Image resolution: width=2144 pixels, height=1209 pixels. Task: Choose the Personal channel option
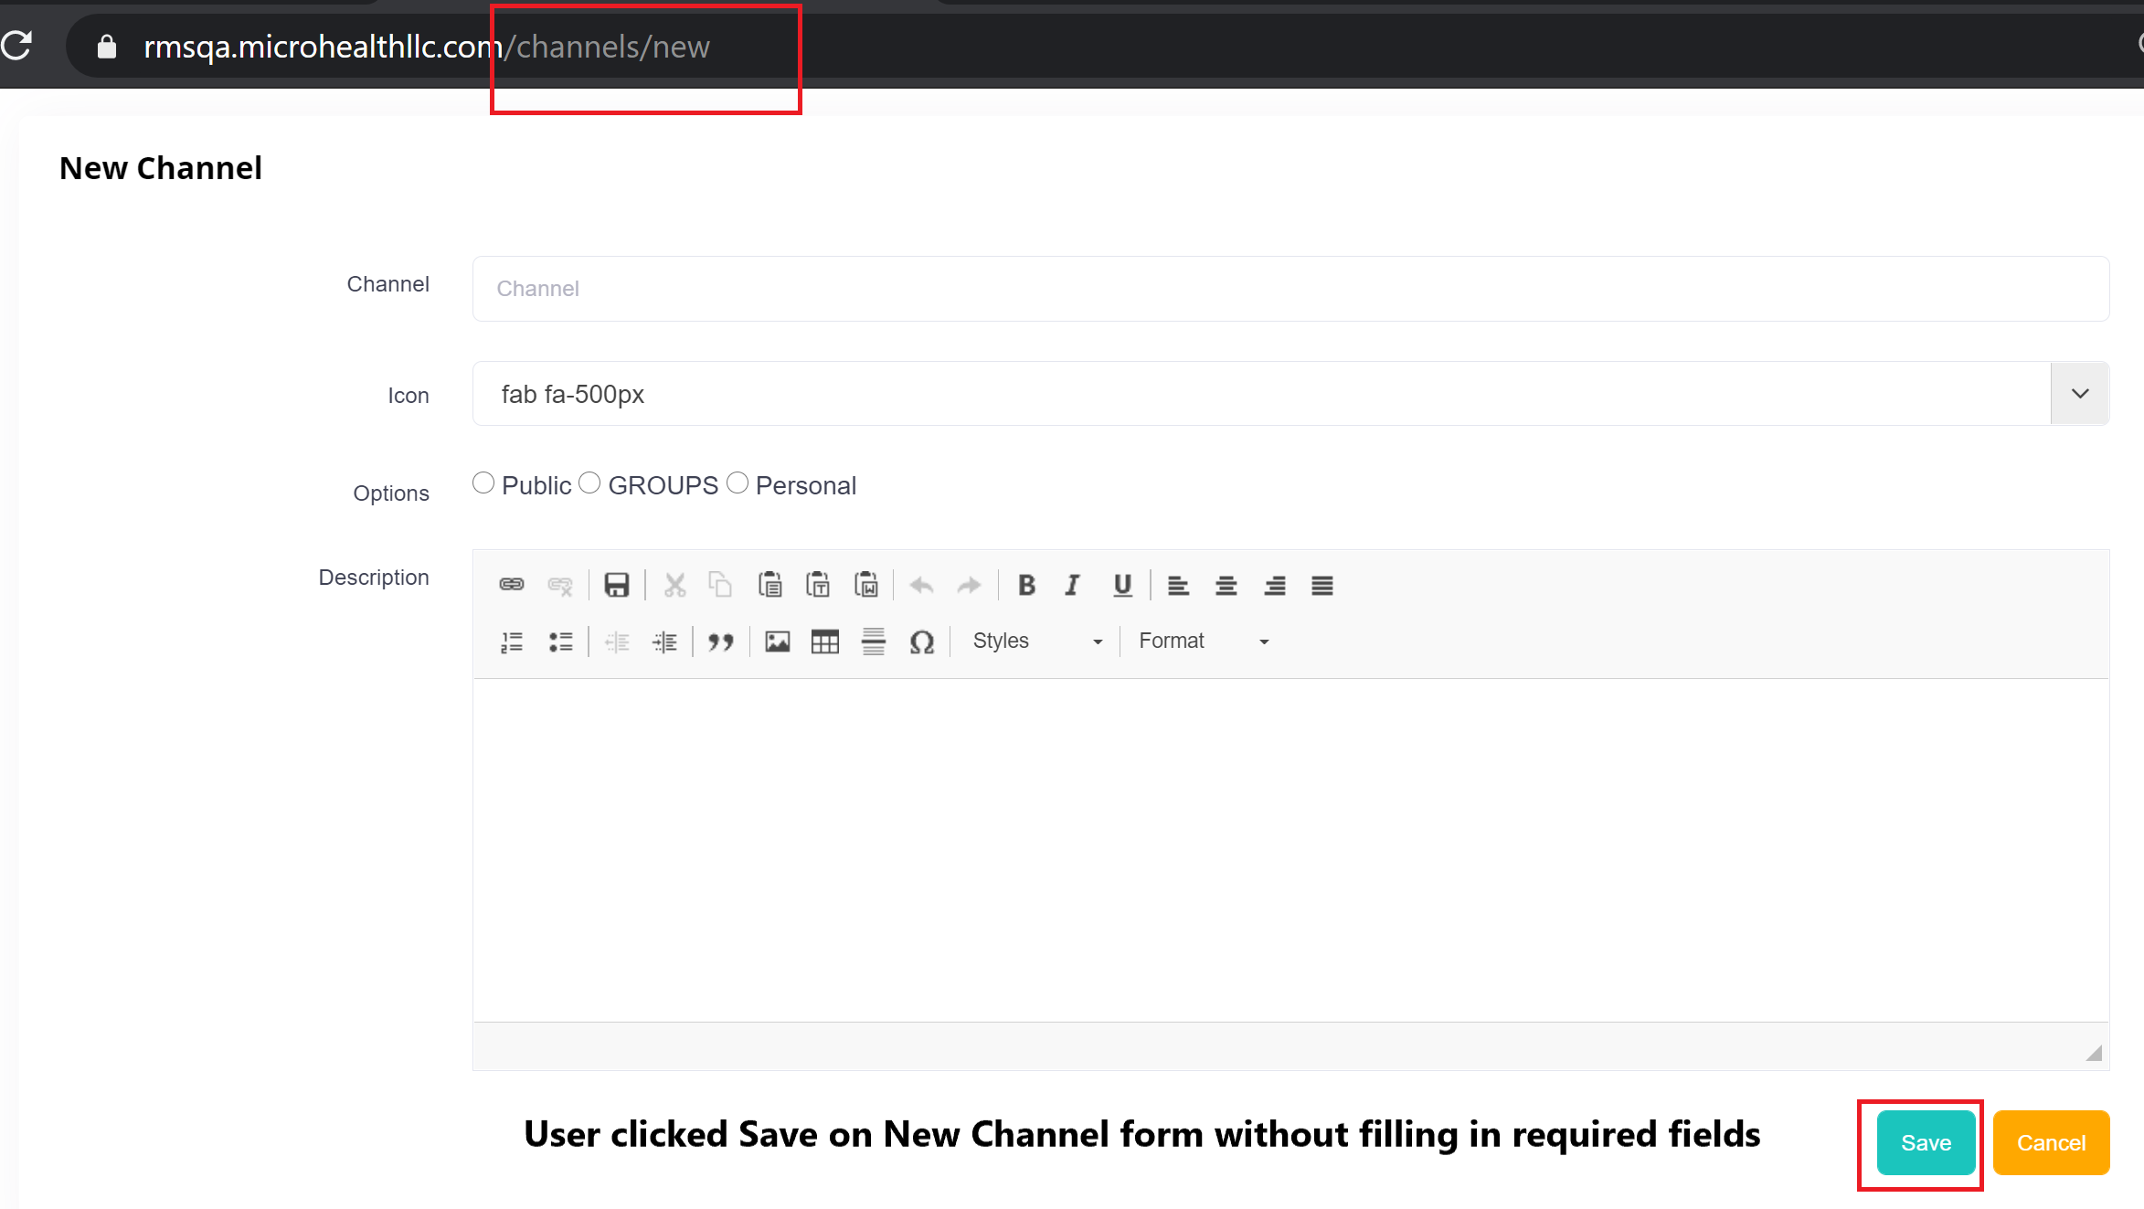[738, 483]
